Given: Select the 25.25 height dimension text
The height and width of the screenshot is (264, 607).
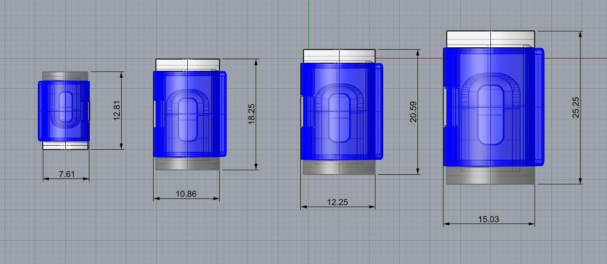Looking at the screenshot, I should pyautogui.click(x=576, y=108).
